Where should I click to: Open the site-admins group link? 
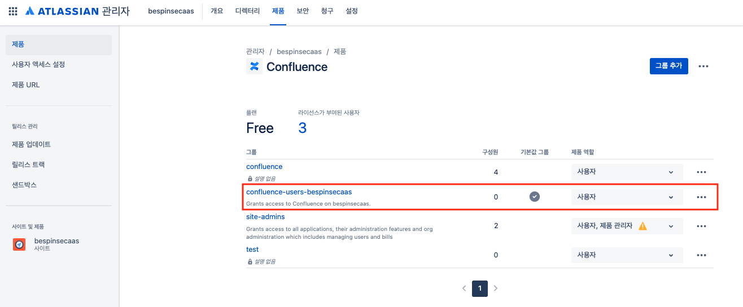265,216
